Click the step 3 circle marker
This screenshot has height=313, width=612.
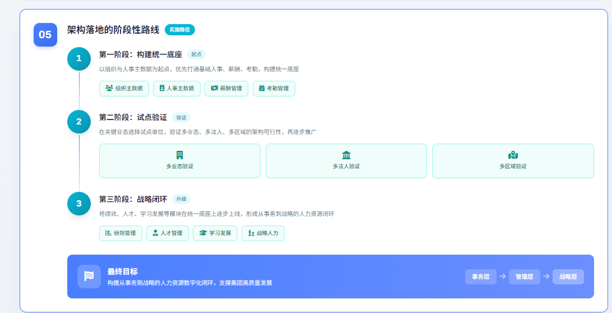click(x=79, y=204)
